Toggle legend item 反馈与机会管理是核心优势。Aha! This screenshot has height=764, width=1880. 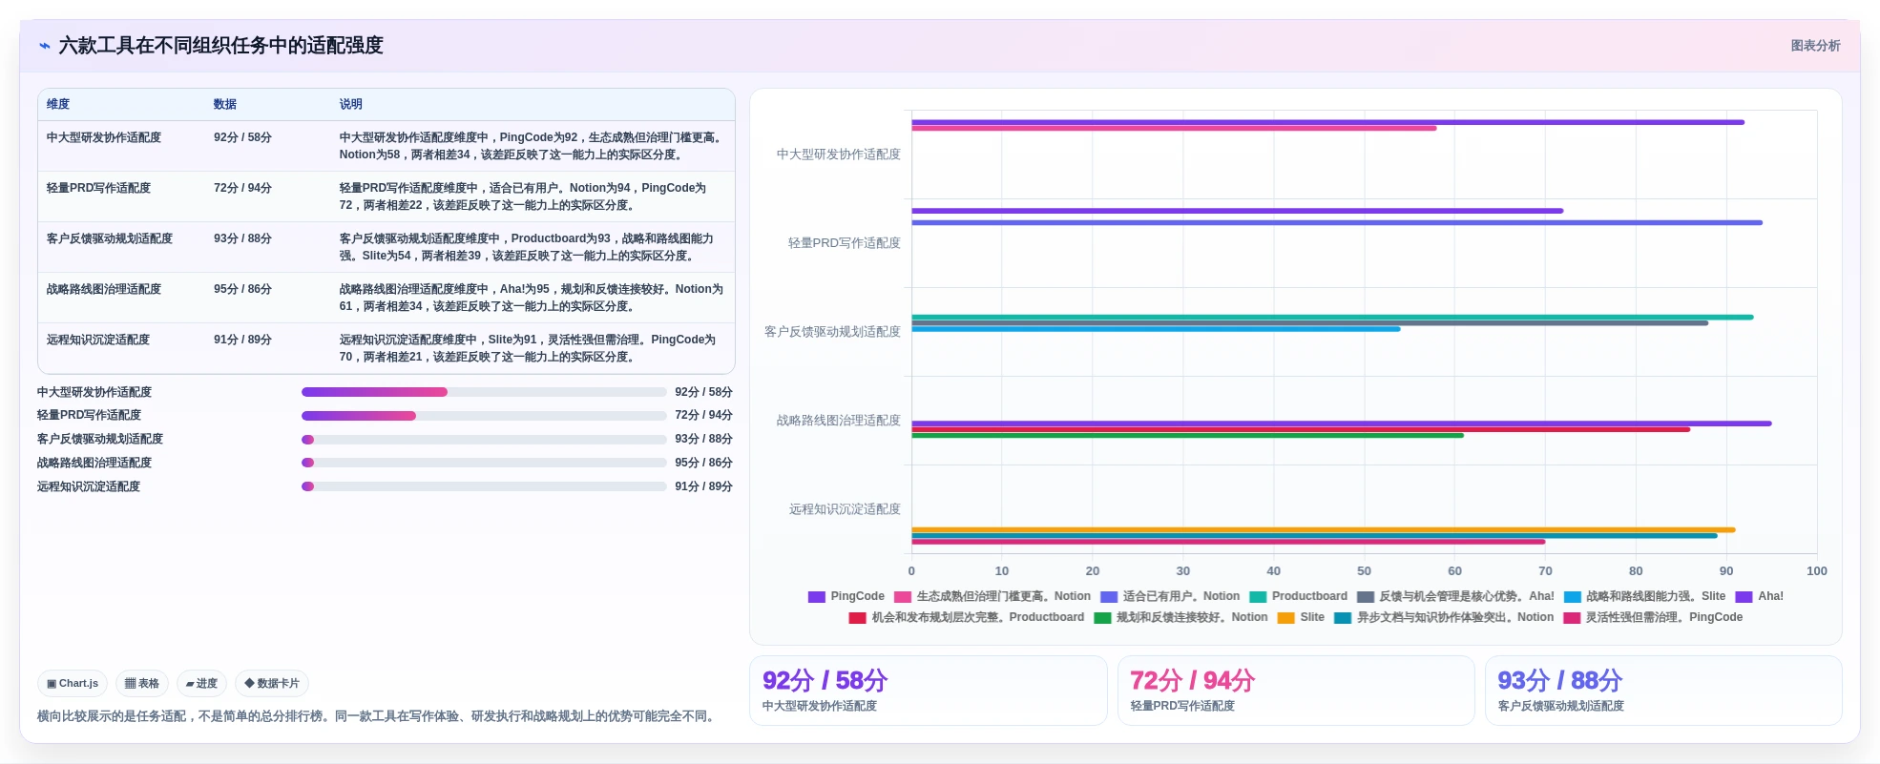coord(1455,596)
